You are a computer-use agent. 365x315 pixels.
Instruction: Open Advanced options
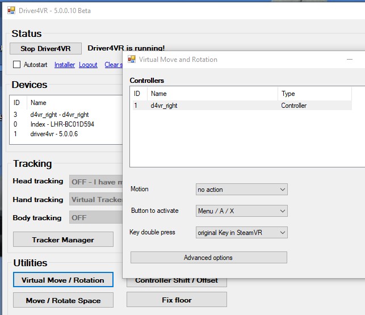tap(209, 258)
